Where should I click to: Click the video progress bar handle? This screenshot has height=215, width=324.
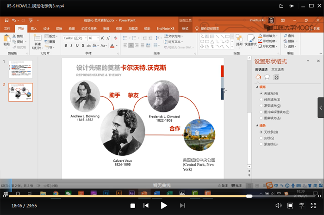click(249, 196)
